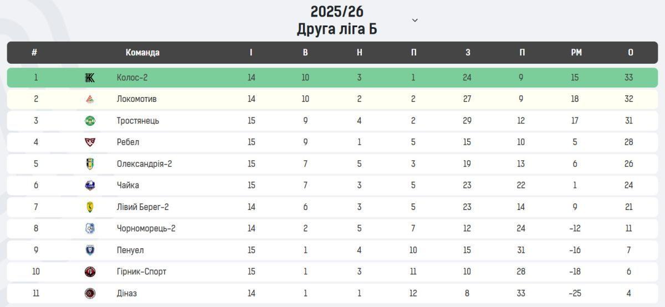The height and width of the screenshot is (307, 665).
Task: Open the Тростянець team page
Action: (137, 121)
